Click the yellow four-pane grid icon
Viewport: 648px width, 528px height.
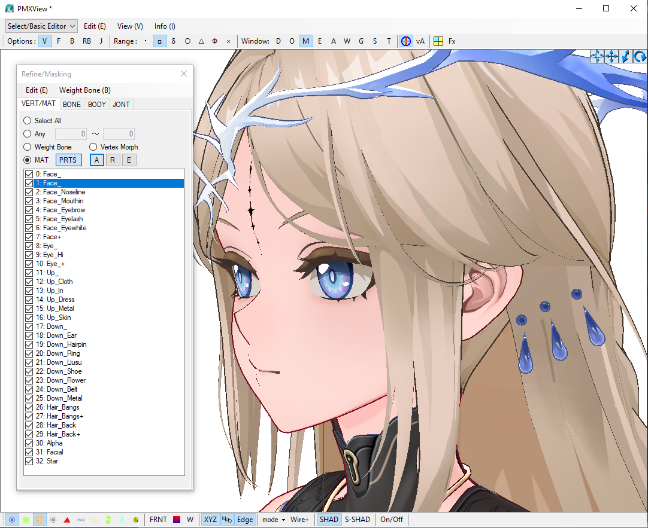pos(438,41)
